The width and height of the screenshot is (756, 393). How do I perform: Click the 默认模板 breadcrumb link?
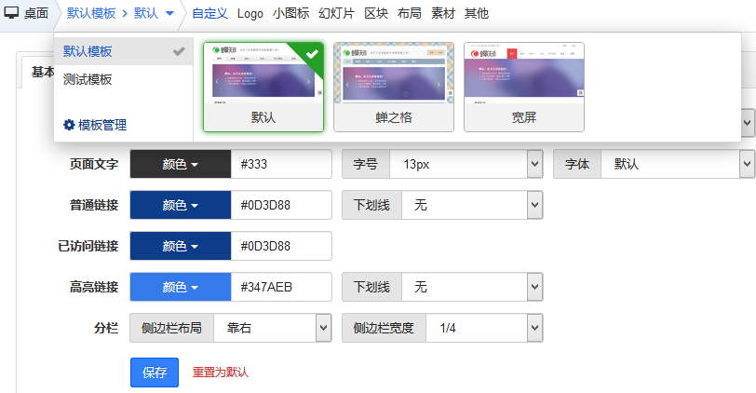tap(91, 13)
